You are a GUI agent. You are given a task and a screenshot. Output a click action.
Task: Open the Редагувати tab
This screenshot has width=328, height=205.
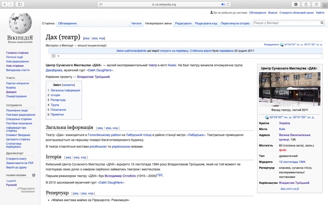(x=183, y=23)
